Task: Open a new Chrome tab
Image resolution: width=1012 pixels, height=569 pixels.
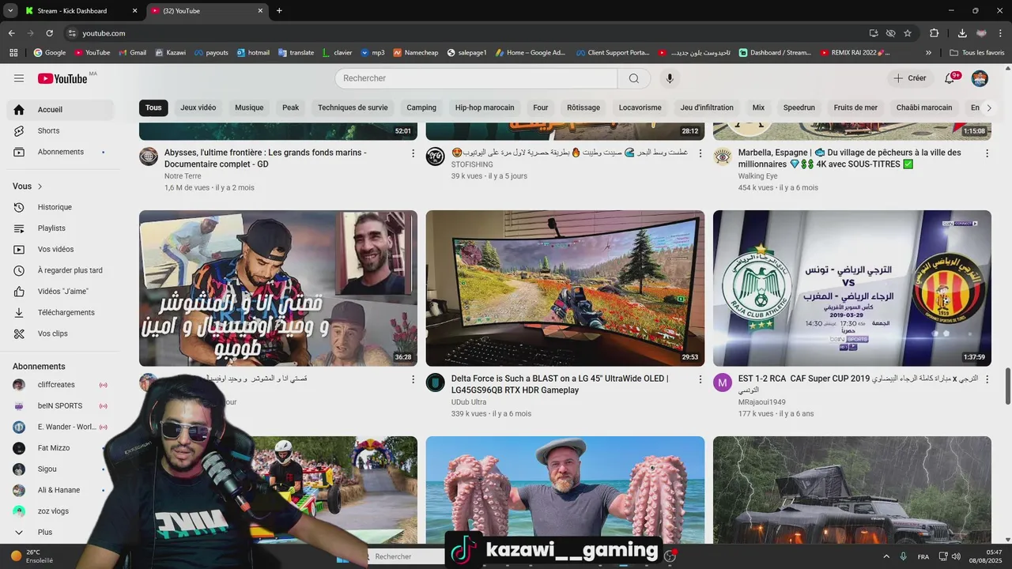Action: (279, 11)
